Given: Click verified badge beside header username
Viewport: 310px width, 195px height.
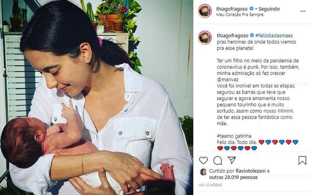Looking at the screenshot, I should point(251,9).
